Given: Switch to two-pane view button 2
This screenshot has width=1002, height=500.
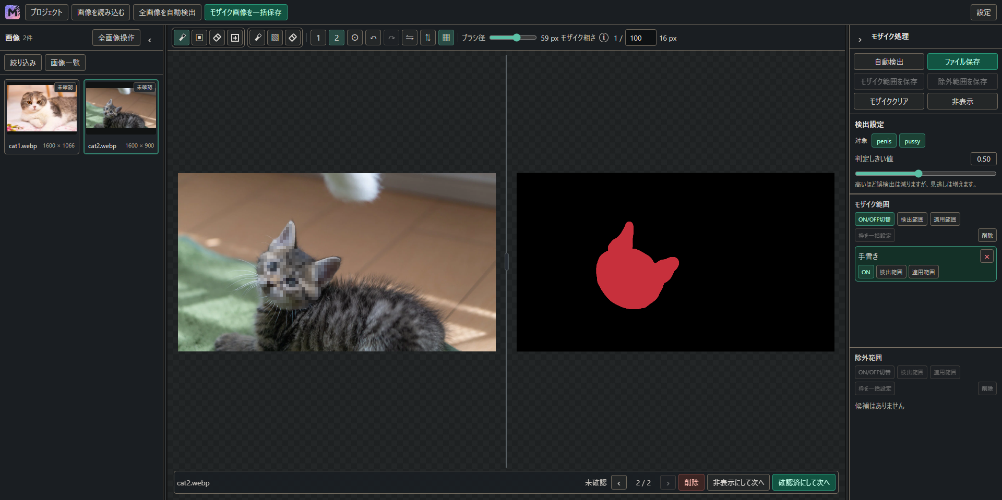Looking at the screenshot, I should point(337,38).
